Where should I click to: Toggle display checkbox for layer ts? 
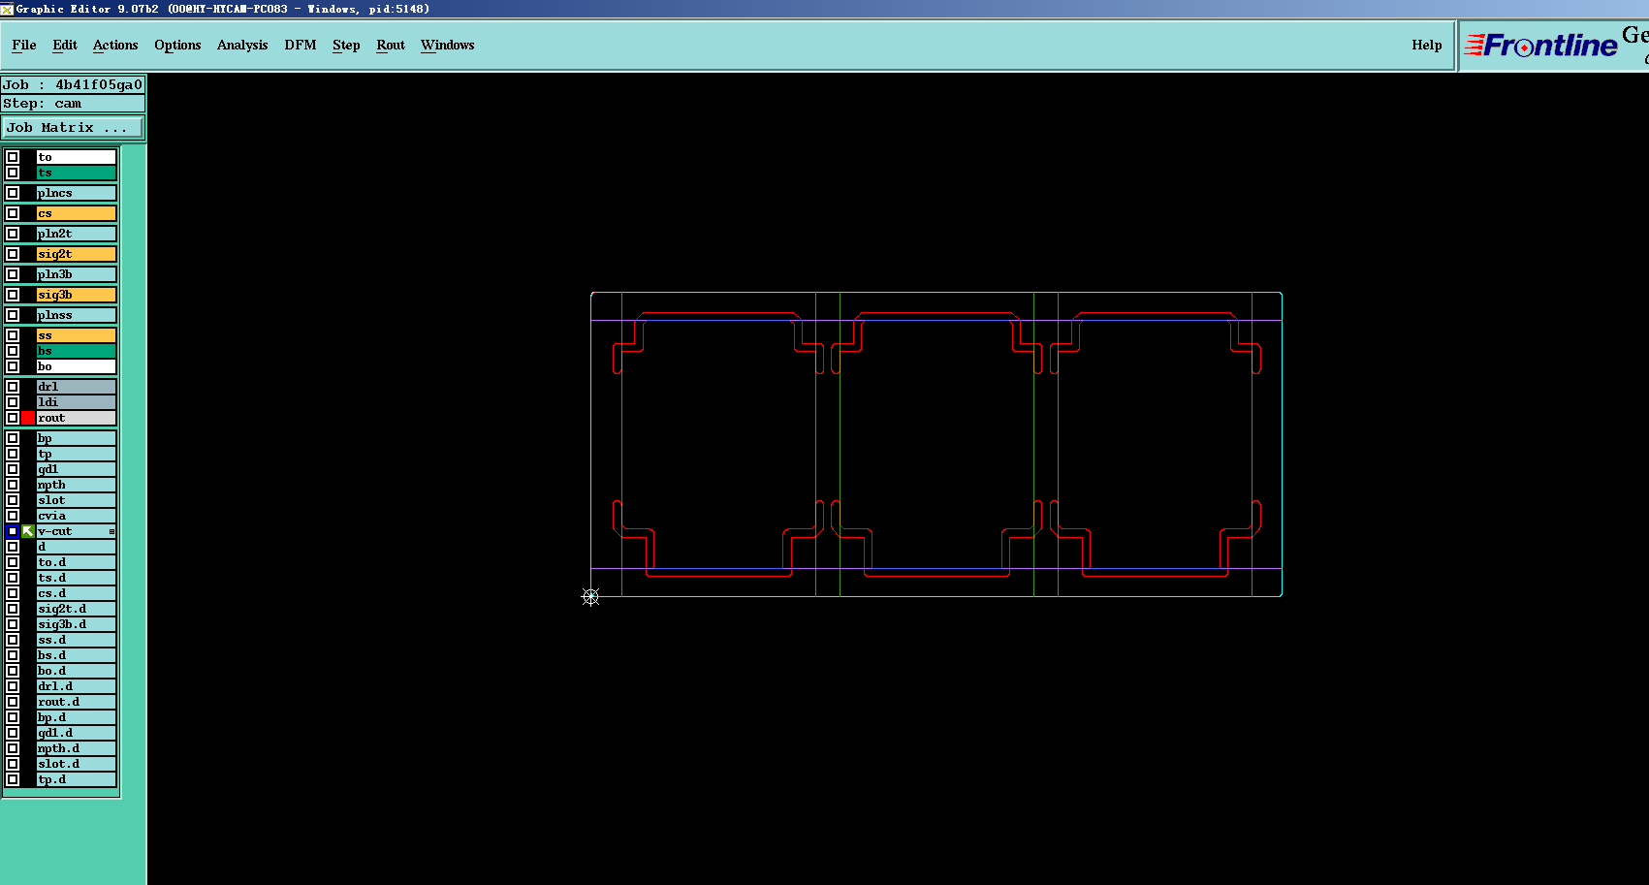[x=13, y=173]
